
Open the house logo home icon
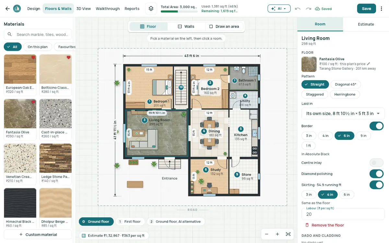[x=17, y=9]
